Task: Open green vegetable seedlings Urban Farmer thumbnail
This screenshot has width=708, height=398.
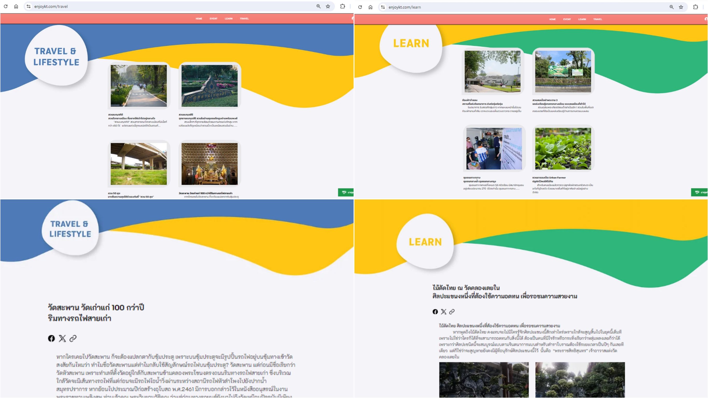Action: tap(563, 148)
